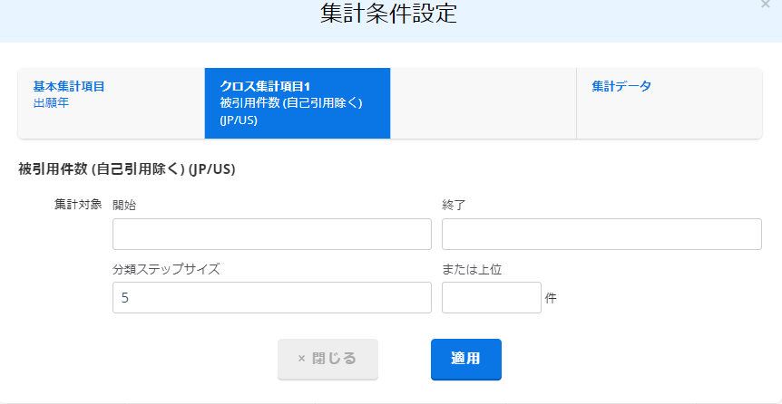
Task: Click the 被引用件数 (自己引用除く) section heading
Action: pyautogui.click(x=126, y=168)
